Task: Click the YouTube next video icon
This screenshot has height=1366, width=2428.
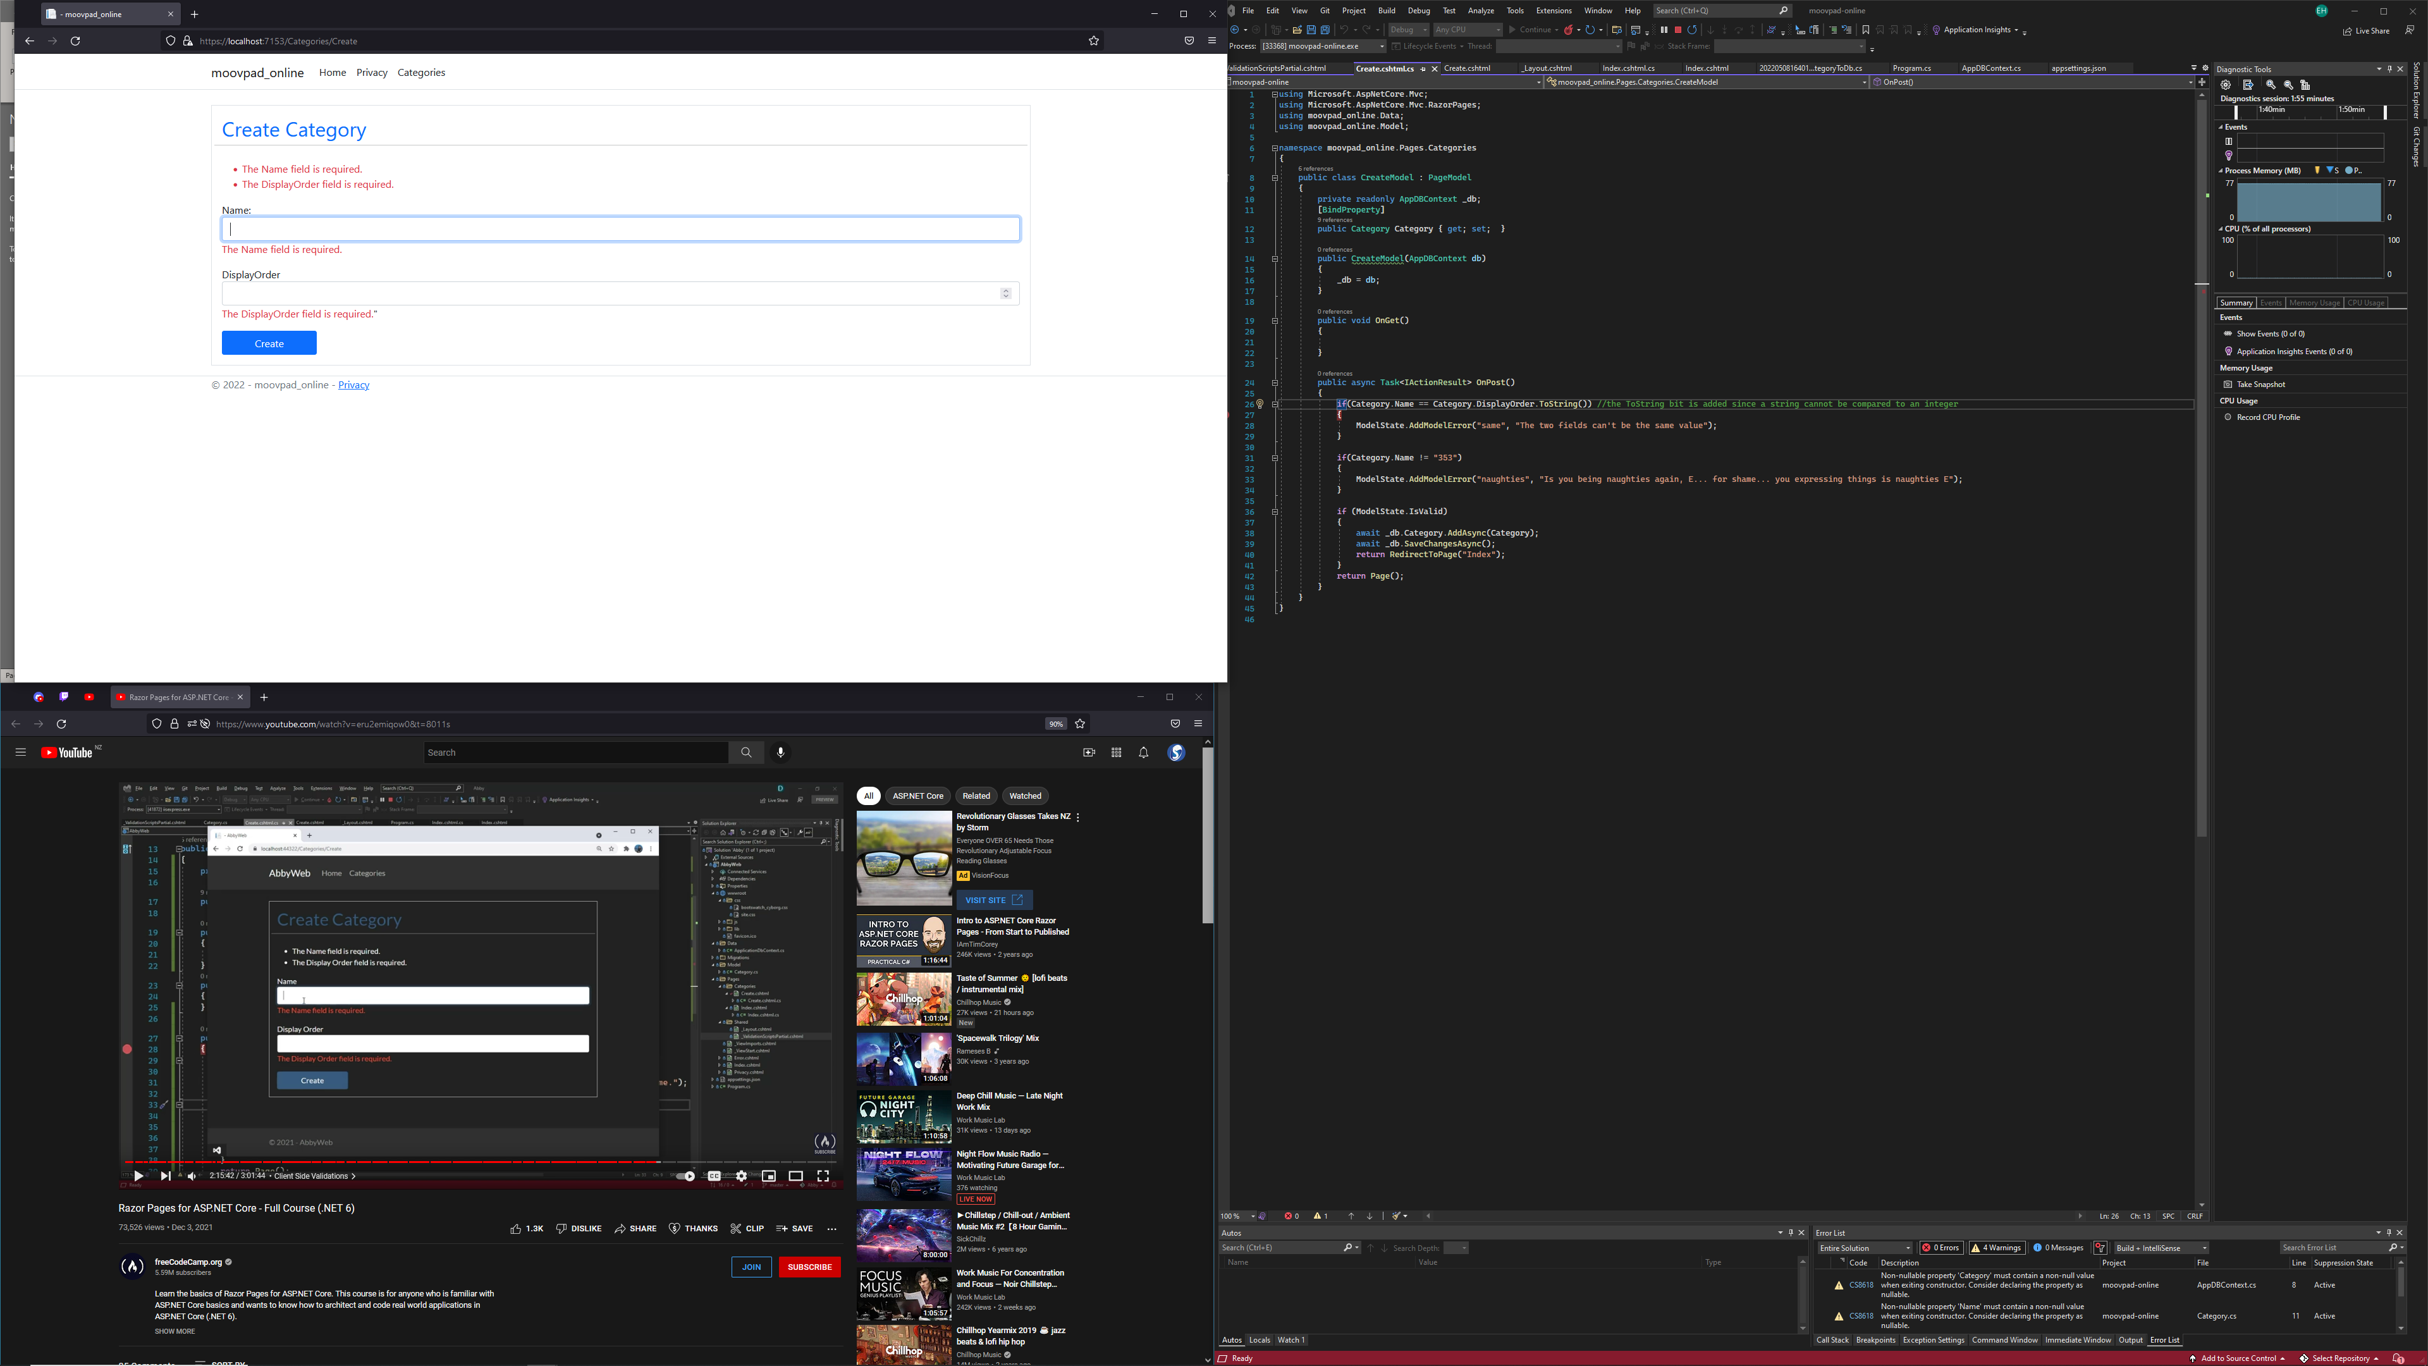Action: click(x=166, y=1176)
